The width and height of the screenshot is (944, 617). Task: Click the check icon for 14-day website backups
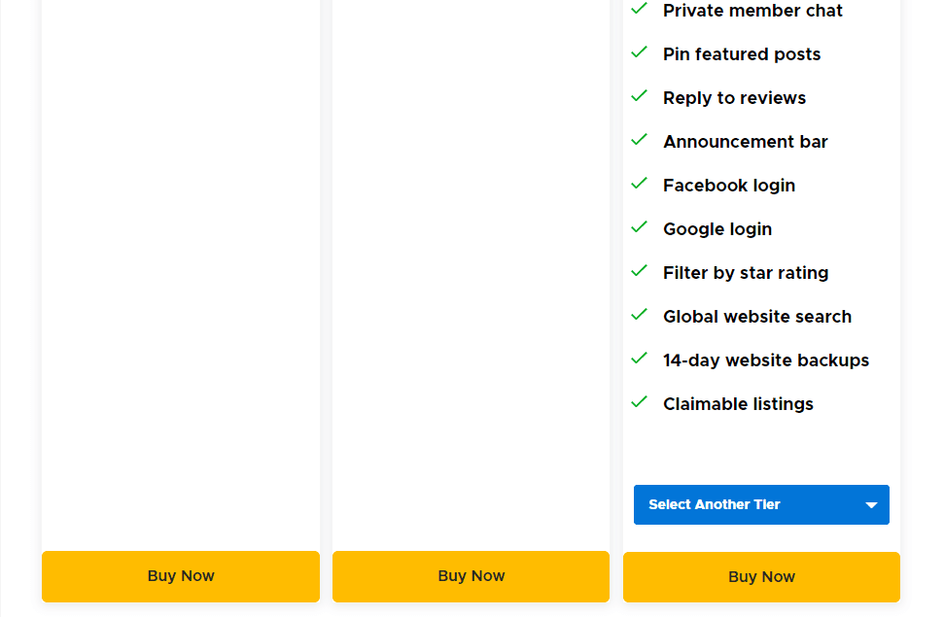click(639, 359)
